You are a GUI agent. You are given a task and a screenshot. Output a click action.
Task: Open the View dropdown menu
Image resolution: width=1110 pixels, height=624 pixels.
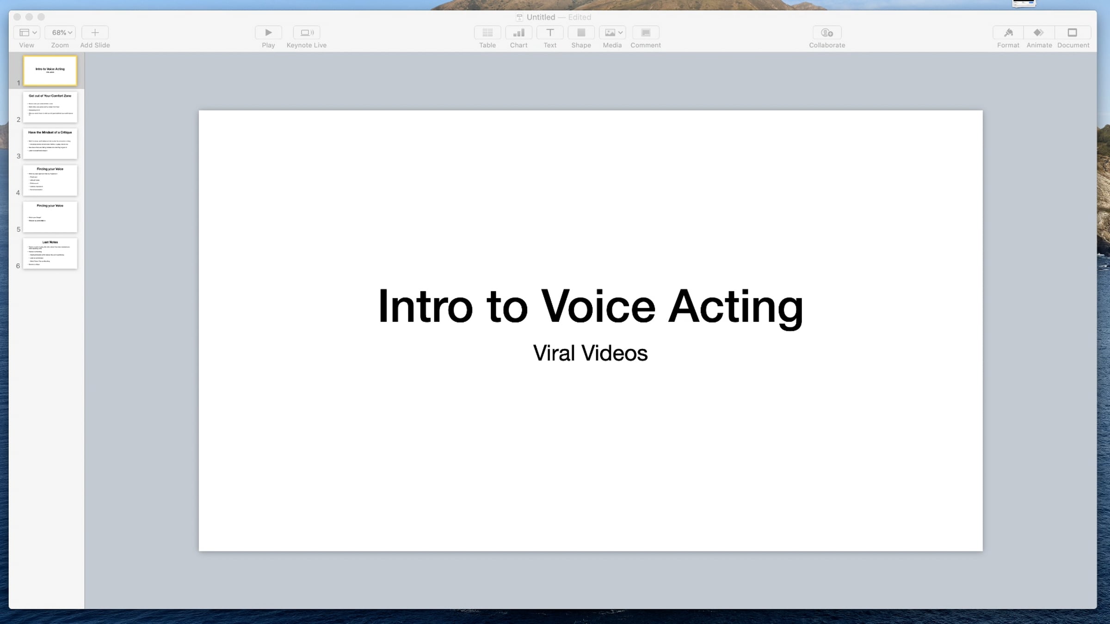(x=27, y=32)
